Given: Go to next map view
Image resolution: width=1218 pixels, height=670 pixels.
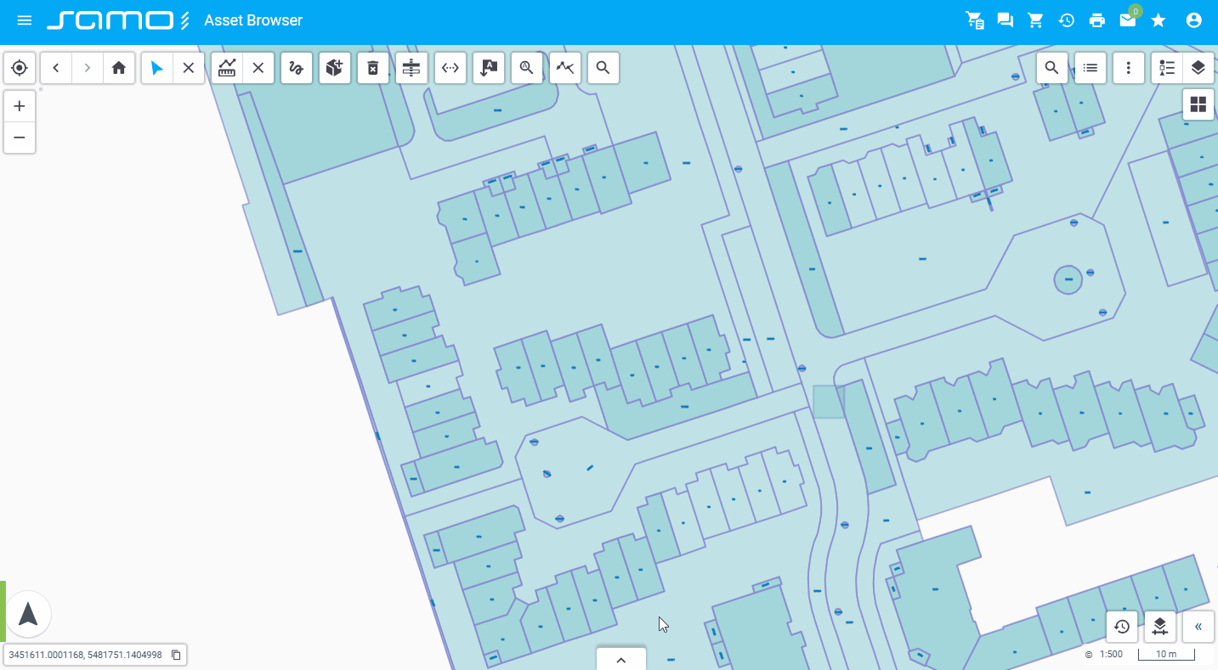Looking at the screenshot, I should 88,68.
